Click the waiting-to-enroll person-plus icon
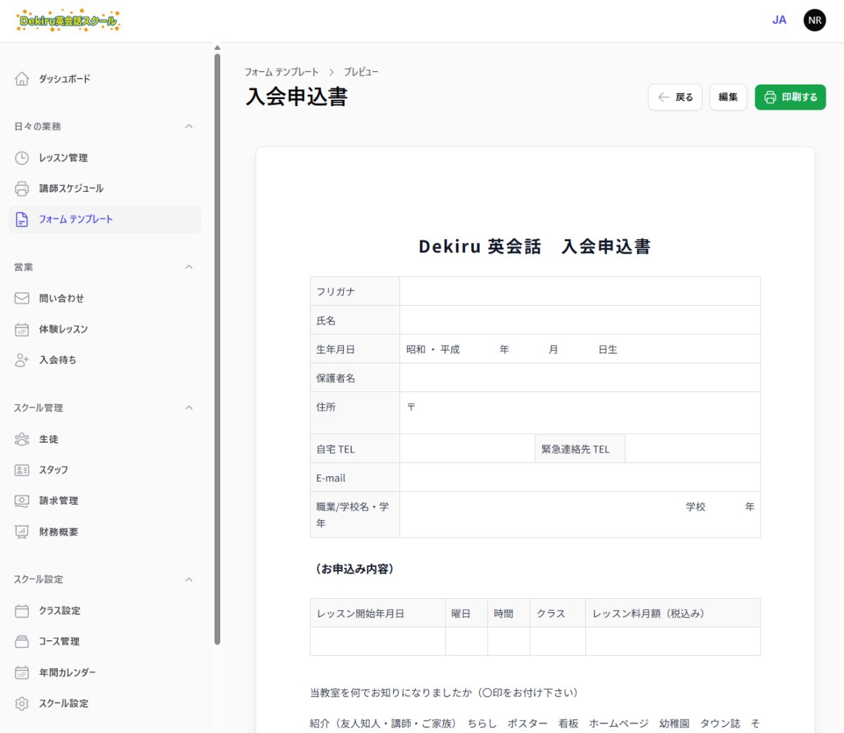This screenshot has height=733, width=844. pyautogui.click(x=22, y=360)
